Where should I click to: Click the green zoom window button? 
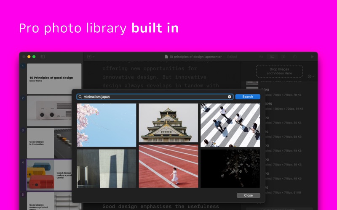tap(34, 57)
